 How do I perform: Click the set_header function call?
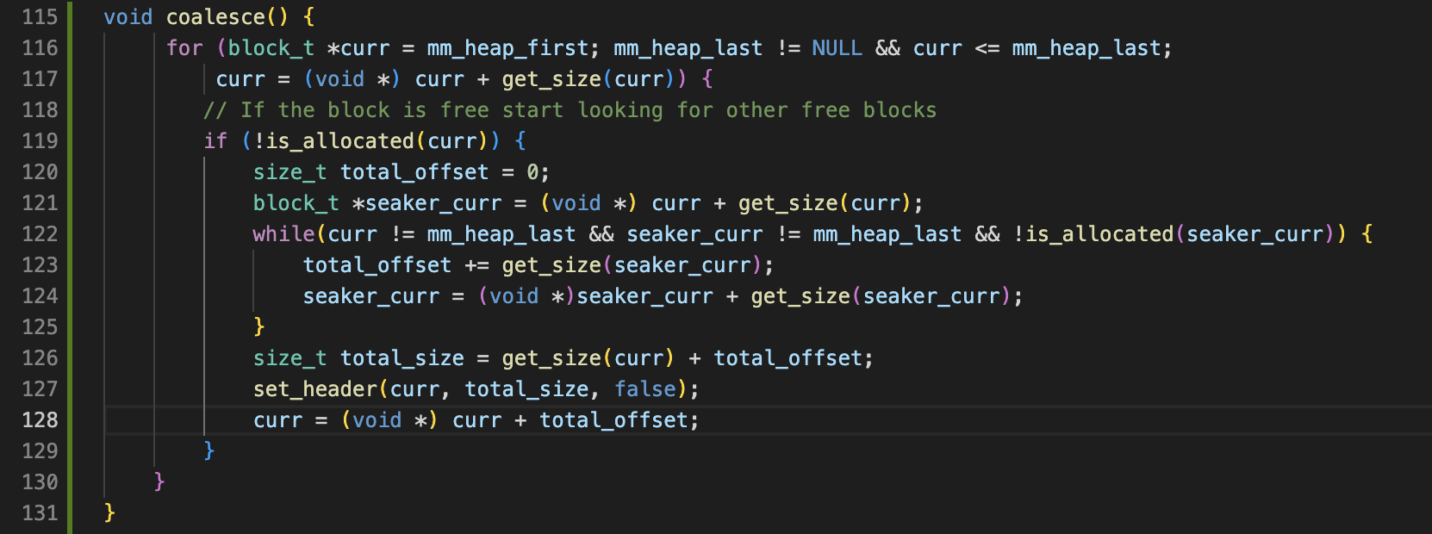[314, 389]
